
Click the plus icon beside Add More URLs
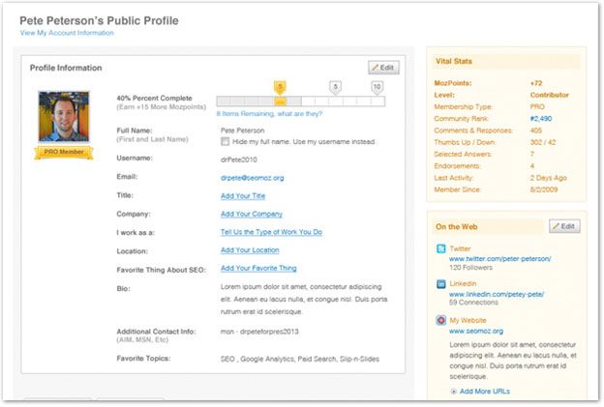[x=454, y=392]
